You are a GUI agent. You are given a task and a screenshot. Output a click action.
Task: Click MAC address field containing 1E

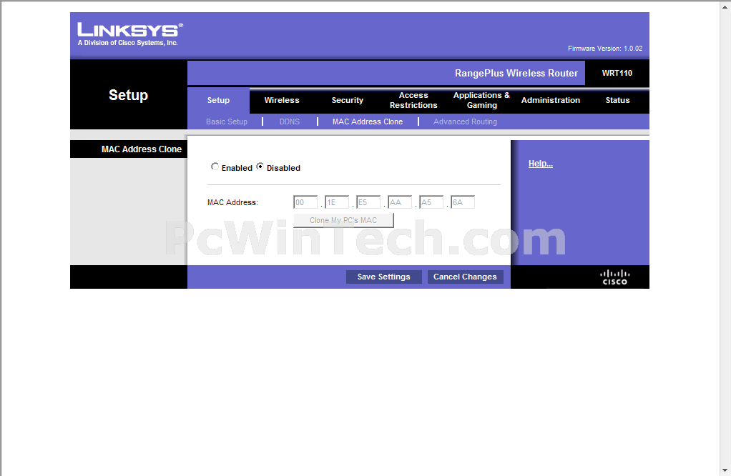tap(337, 202)
